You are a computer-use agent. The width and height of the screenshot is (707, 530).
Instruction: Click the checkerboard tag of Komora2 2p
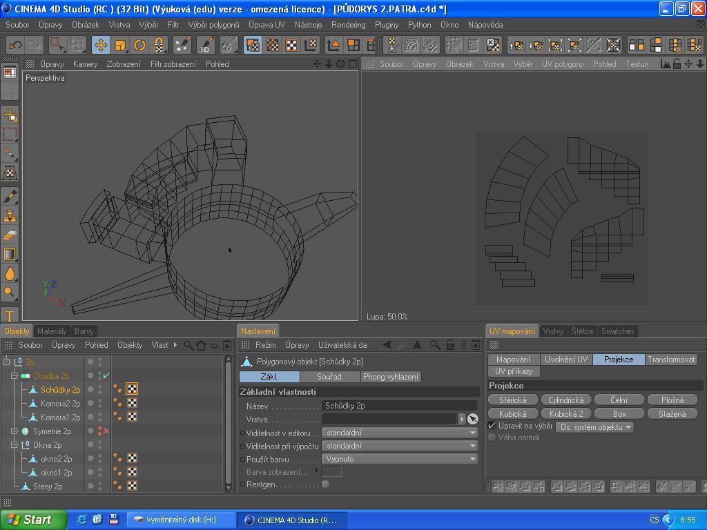tap(132, 403)
